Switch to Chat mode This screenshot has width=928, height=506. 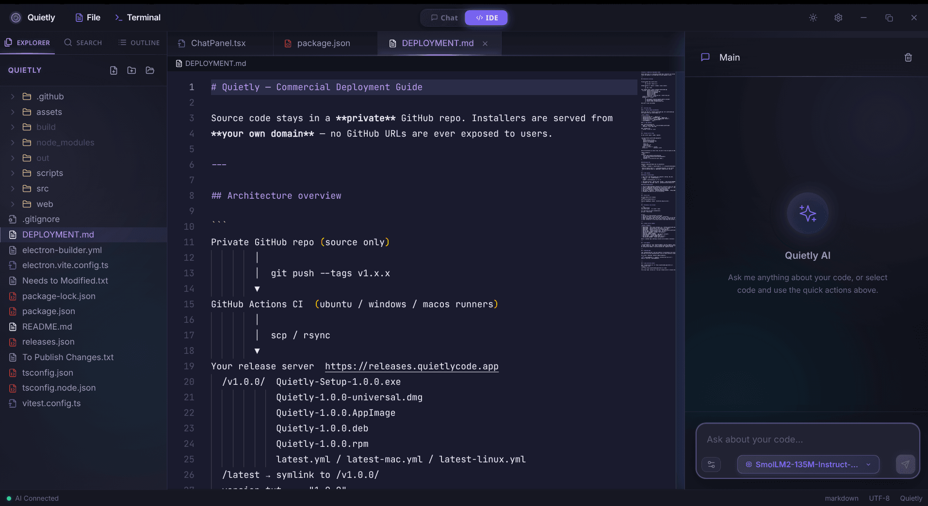(x=444, y=18)
